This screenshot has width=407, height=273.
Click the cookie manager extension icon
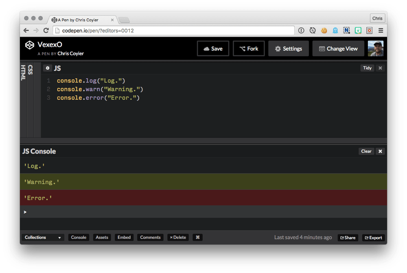coord(324,30)
